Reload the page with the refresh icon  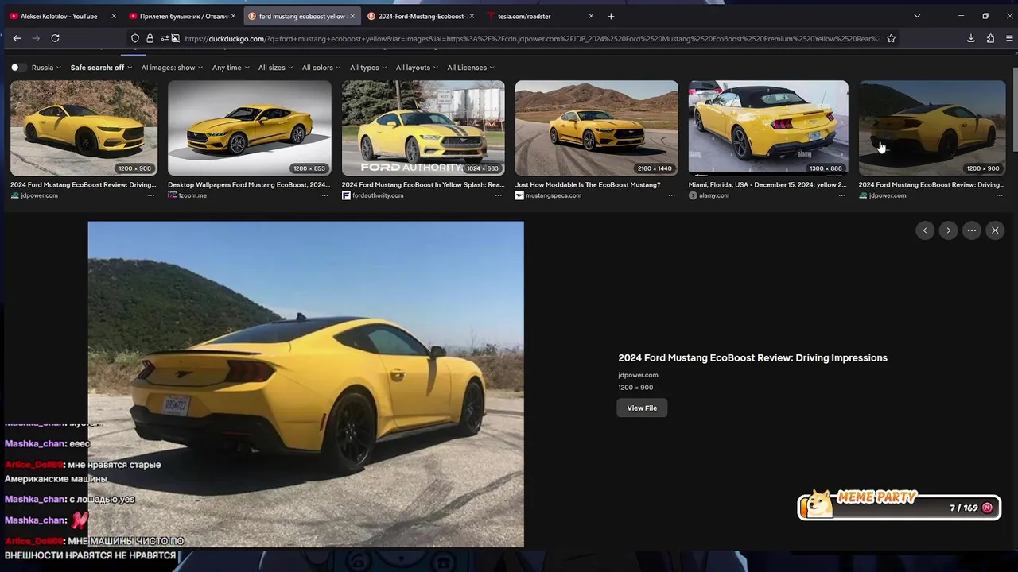click(x=55, y=38)
